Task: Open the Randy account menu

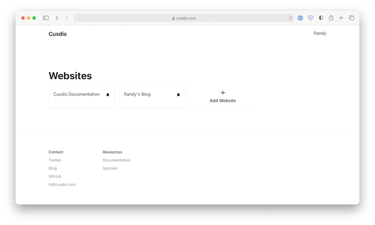Action: click(320, 33)
